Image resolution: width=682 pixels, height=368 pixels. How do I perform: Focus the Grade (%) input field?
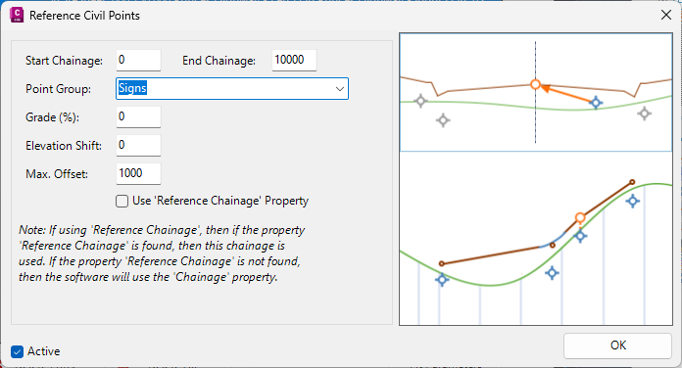point(138,116)
